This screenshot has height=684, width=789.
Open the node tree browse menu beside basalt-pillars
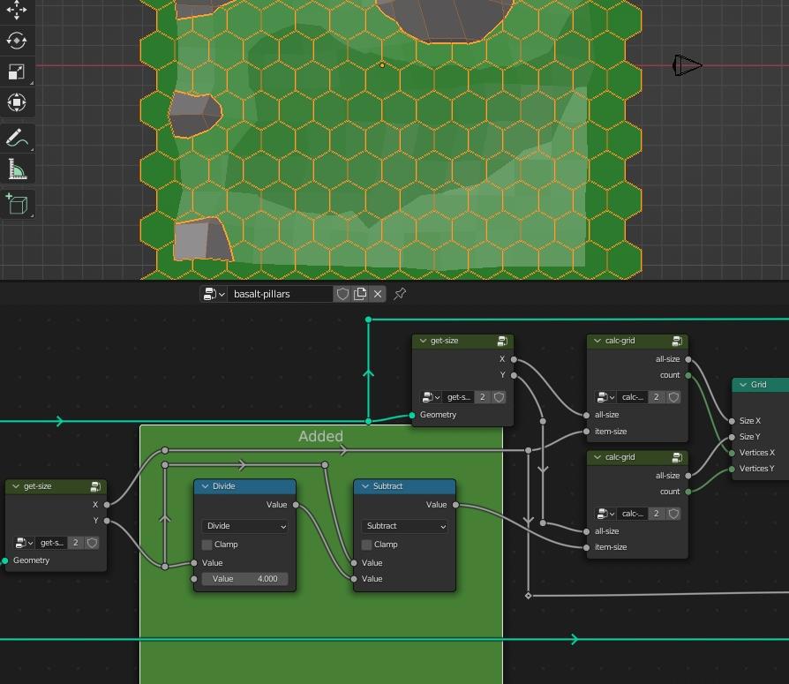[x=214, y=294]
